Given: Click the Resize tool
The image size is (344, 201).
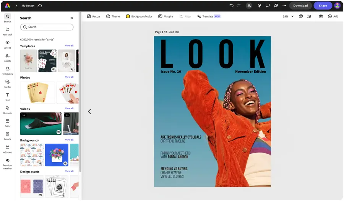Looking at the screenshot, I should pos(93,16).
